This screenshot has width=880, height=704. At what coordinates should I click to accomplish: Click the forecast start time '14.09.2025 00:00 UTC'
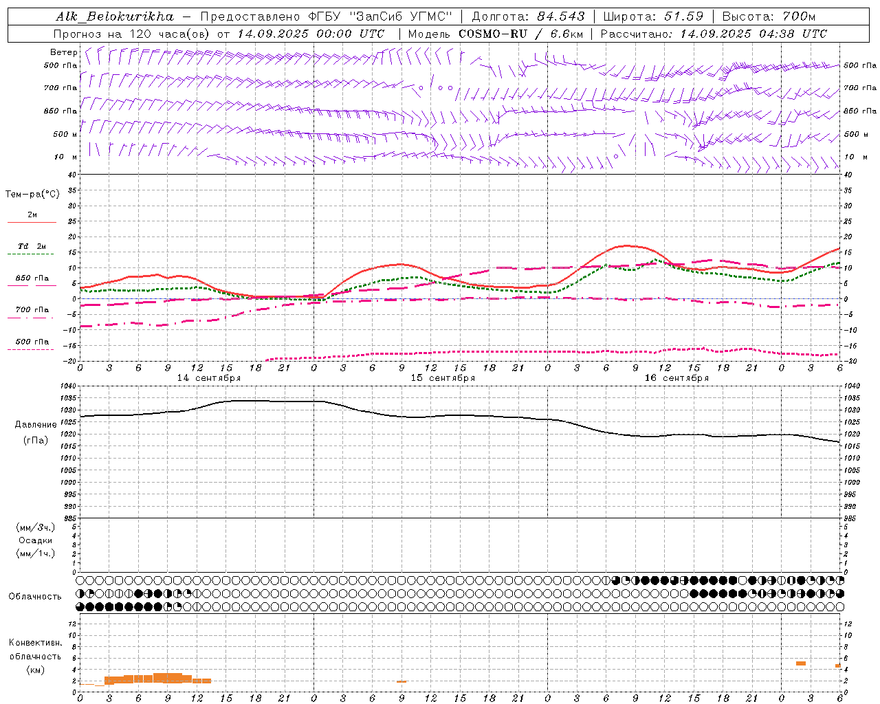tap(311, 34)
